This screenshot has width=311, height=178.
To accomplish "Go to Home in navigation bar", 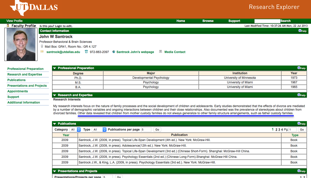I will pyautogui.click(x=181, y=21).
